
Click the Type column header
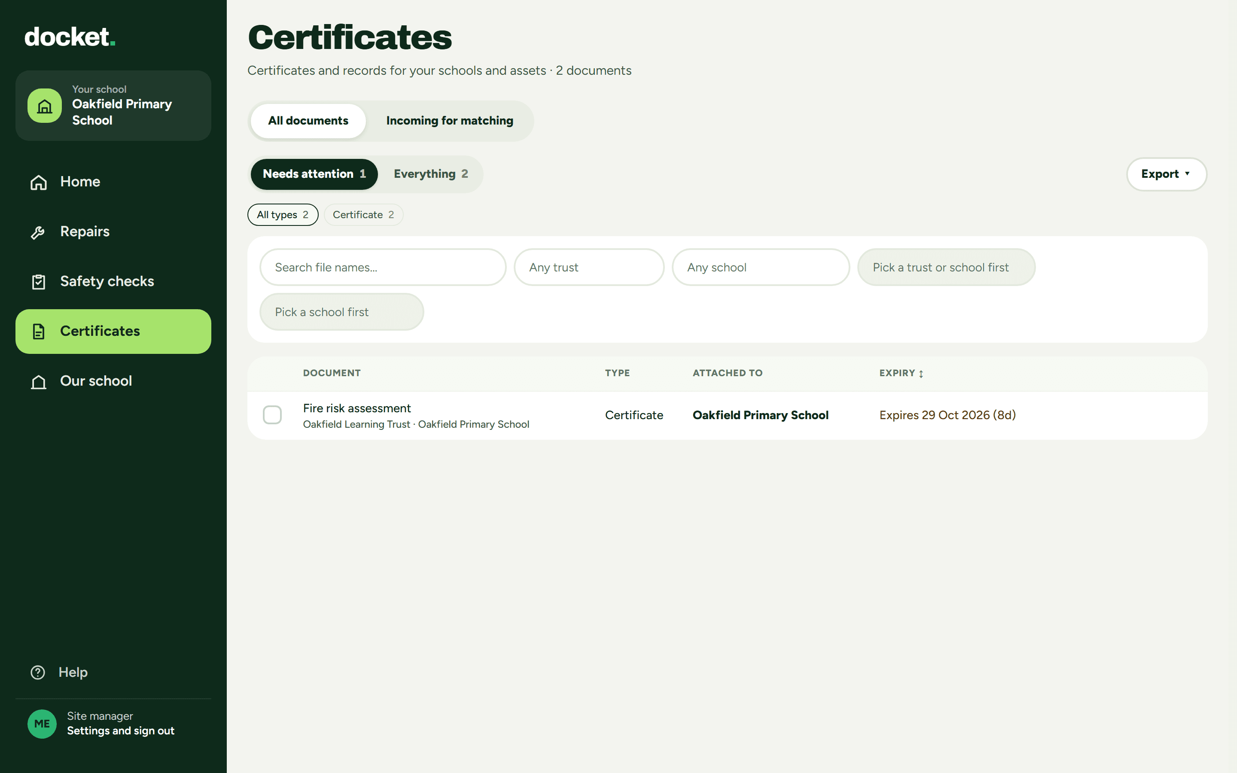(617, 373)
